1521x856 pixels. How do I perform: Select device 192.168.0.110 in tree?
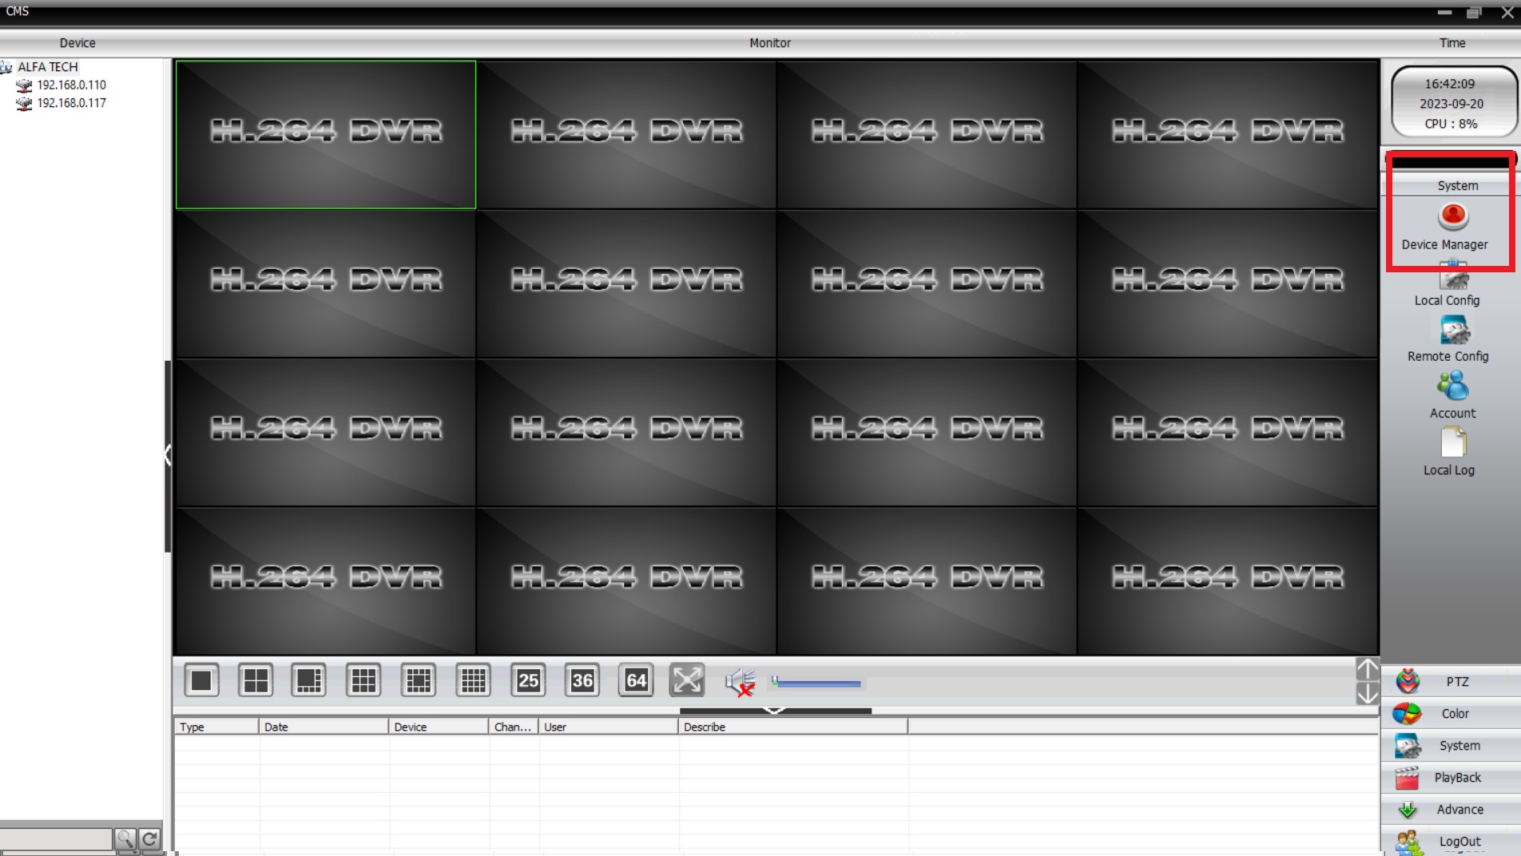tap(71, 85)
